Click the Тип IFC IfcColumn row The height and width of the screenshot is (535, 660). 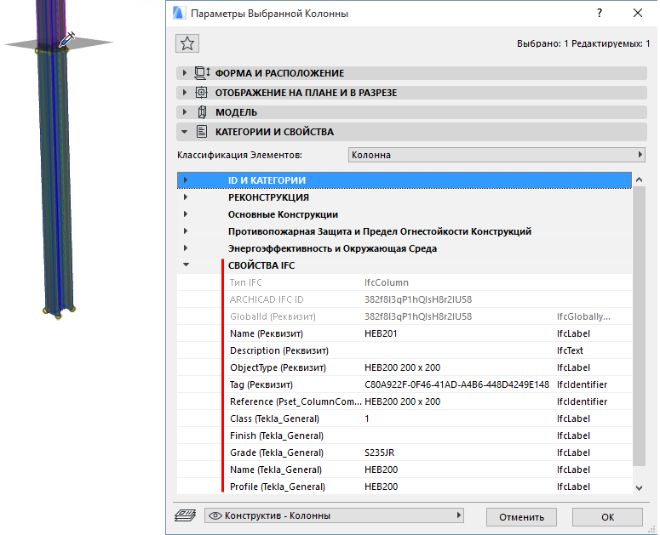point(404,282)
